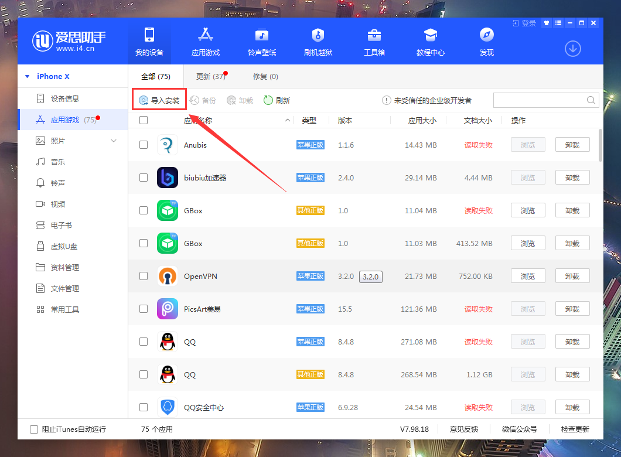The image size is (621, 457).
Task: Sort by 类型 column header
Action: point(309,120)
